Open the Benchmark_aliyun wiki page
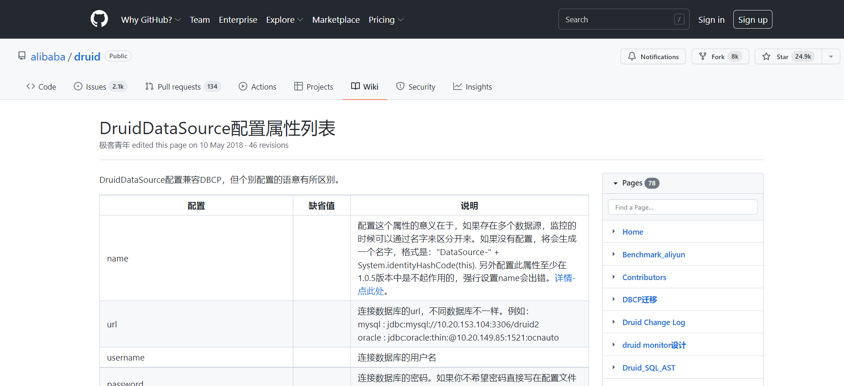844x386 pixels. coord(654,255)
